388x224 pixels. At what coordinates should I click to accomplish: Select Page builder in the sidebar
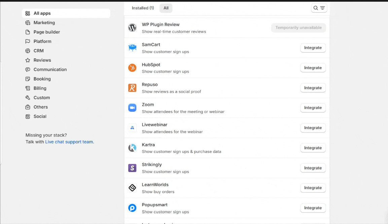47,32
